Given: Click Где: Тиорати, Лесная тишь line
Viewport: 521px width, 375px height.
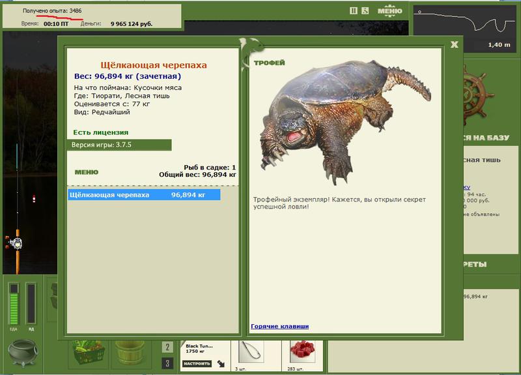Looking at the screenshot, I should pyautogui.click(x=122, y=96).
